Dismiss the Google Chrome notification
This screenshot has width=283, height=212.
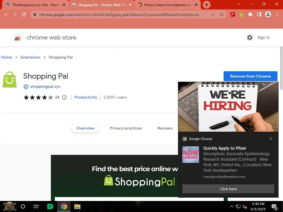[271, 139]
